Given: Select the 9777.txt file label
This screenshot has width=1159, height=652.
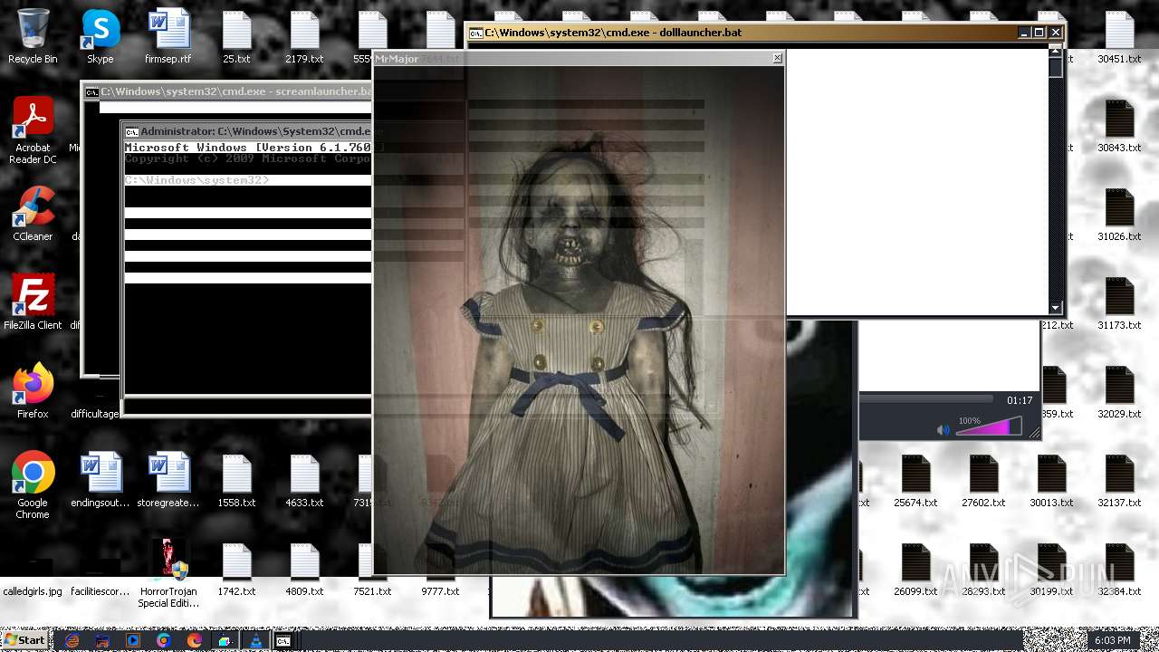Looking at the screenshot, I should pos(440,591).
